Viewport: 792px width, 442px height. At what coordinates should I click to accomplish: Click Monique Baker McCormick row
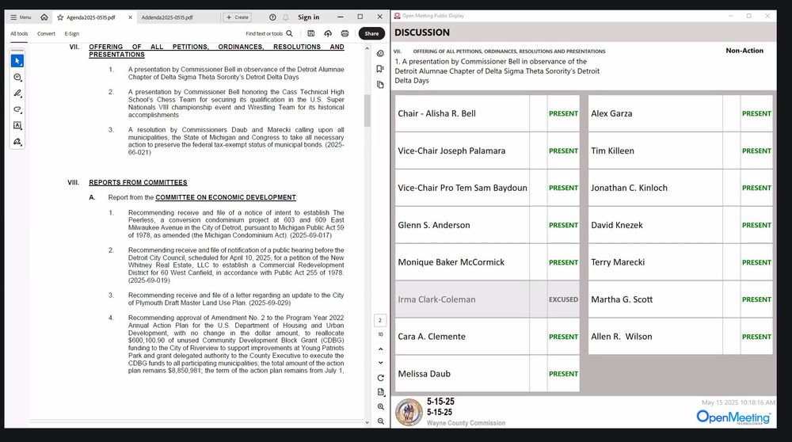click(x=487, y=262)
